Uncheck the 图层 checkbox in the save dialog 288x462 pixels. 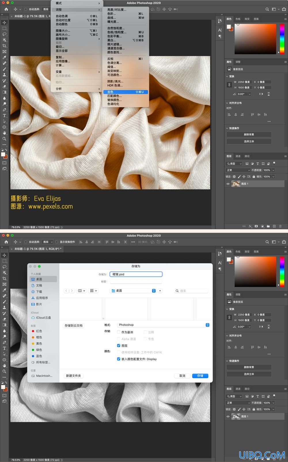click(119, 346)
